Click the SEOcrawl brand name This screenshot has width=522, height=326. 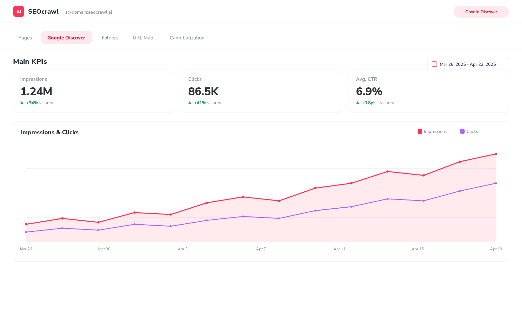[43, 11]
